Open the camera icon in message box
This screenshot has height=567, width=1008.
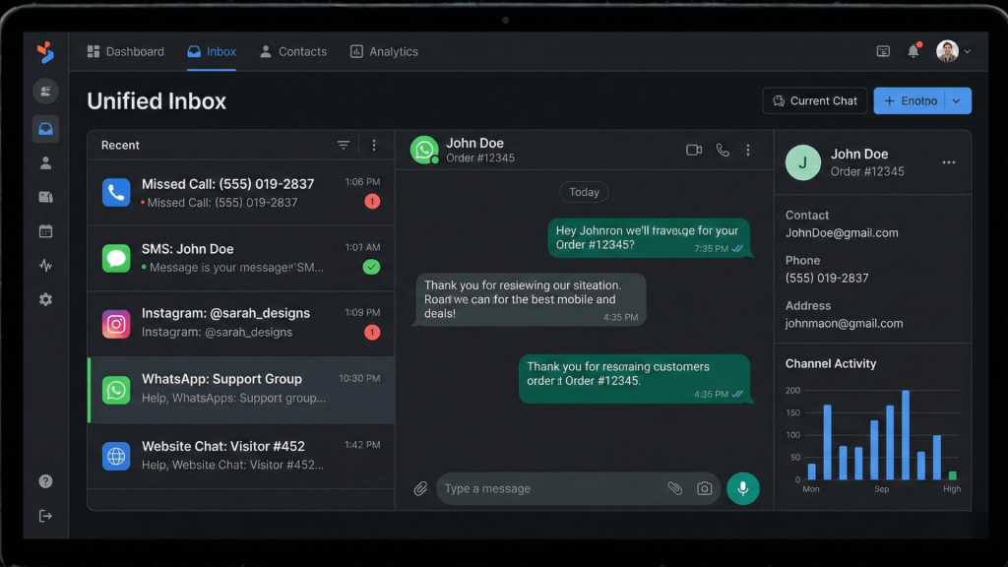pos(705,488)
